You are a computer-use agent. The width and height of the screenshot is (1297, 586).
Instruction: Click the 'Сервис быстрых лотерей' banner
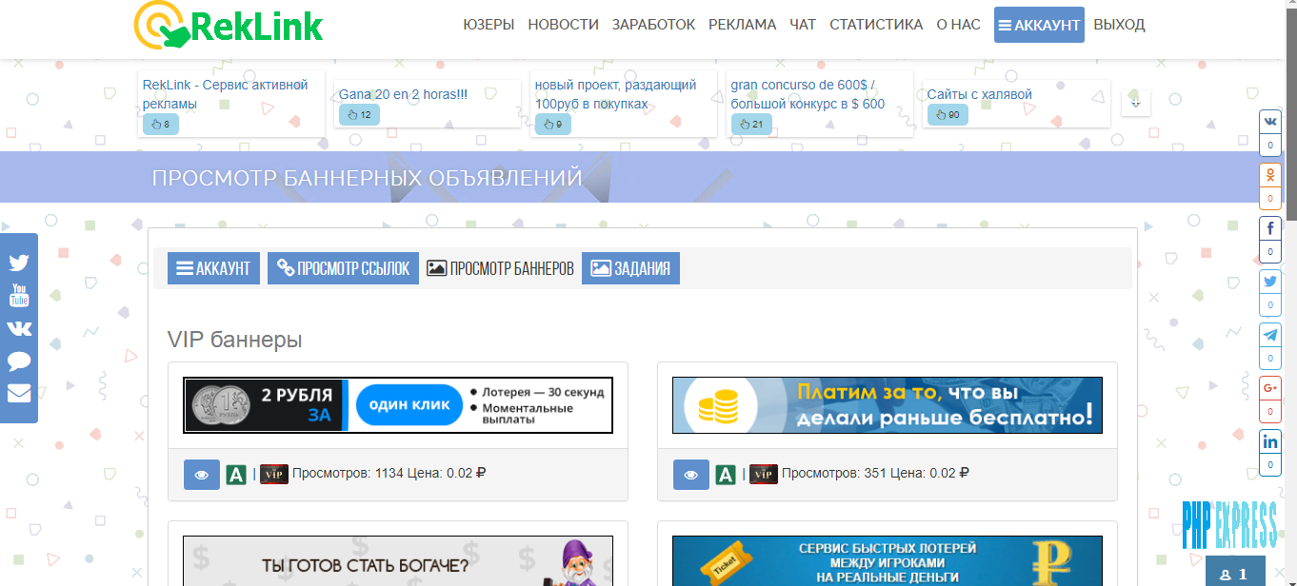point(888,561)
